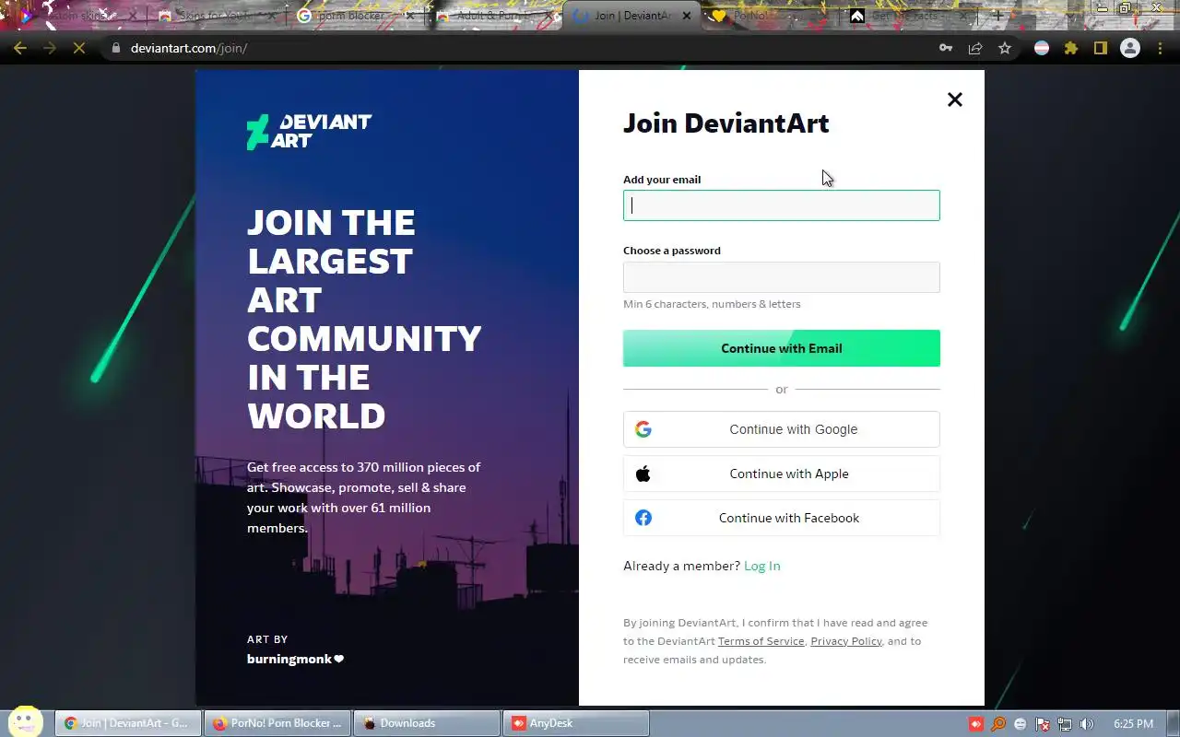The image size is (1180, 737).
Task: Click Join DeviantArt Chrome taskbar button
Action: pyautogui.click(x=128, y=723)
